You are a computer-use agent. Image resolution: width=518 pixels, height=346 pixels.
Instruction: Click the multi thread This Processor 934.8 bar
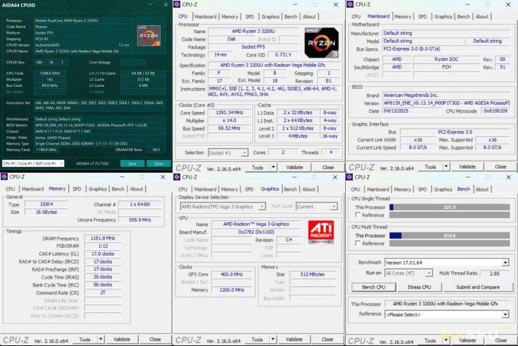(449, 236)
